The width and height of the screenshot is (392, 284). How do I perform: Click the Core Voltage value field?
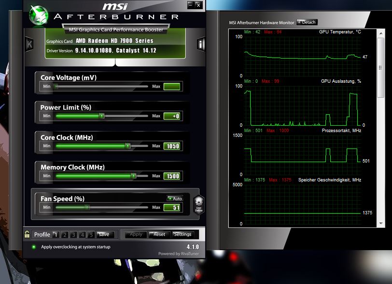coord(172,87)
